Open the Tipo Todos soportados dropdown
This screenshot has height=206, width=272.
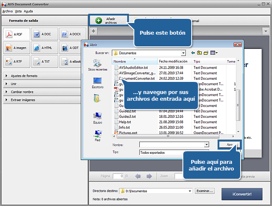pyautogui.click(x=162, y=153)
